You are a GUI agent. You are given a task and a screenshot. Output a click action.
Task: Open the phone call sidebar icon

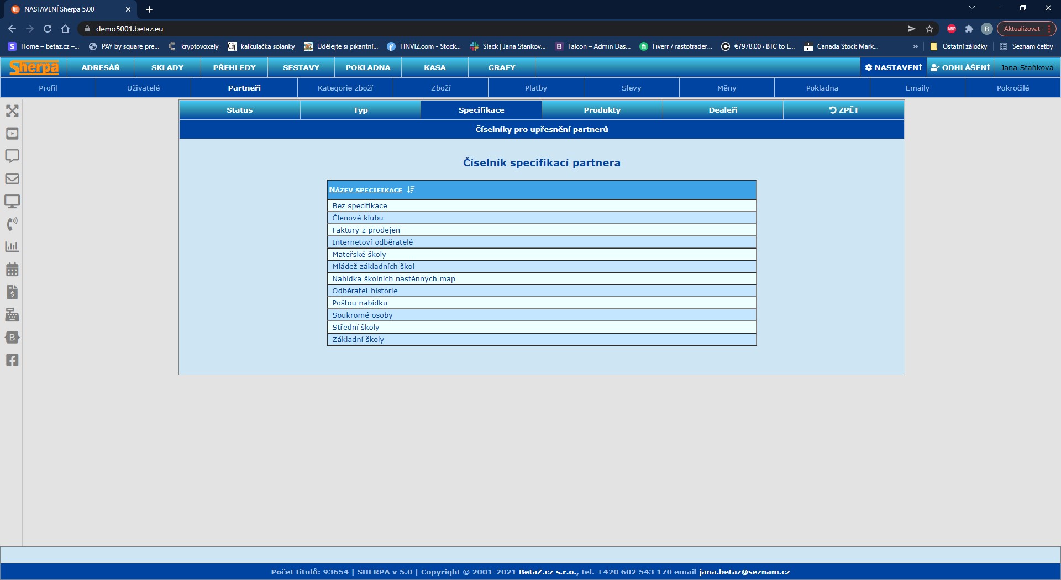pyautogui.click(x=12, y=224)
